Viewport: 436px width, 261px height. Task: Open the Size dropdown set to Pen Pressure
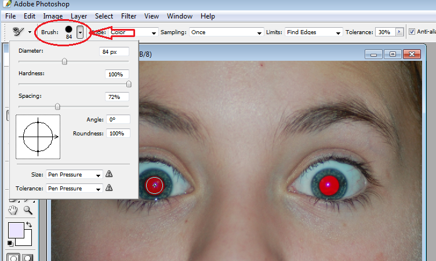(x=74, y=175)
